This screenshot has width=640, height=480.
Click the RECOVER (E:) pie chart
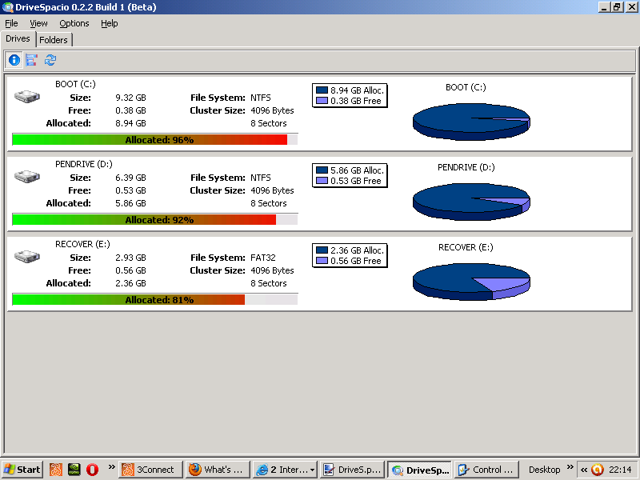click(471, 282)
